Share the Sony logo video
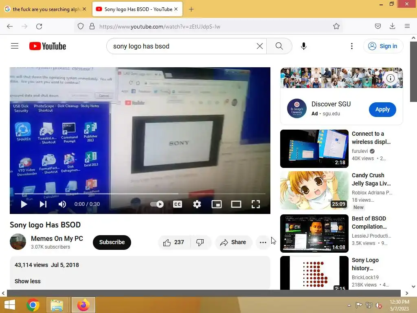 tap(233, 242)
